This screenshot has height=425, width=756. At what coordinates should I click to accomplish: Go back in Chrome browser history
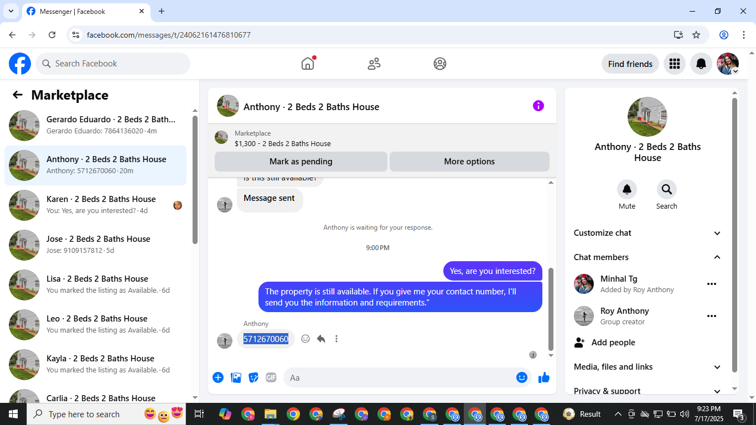pos(12,35)
